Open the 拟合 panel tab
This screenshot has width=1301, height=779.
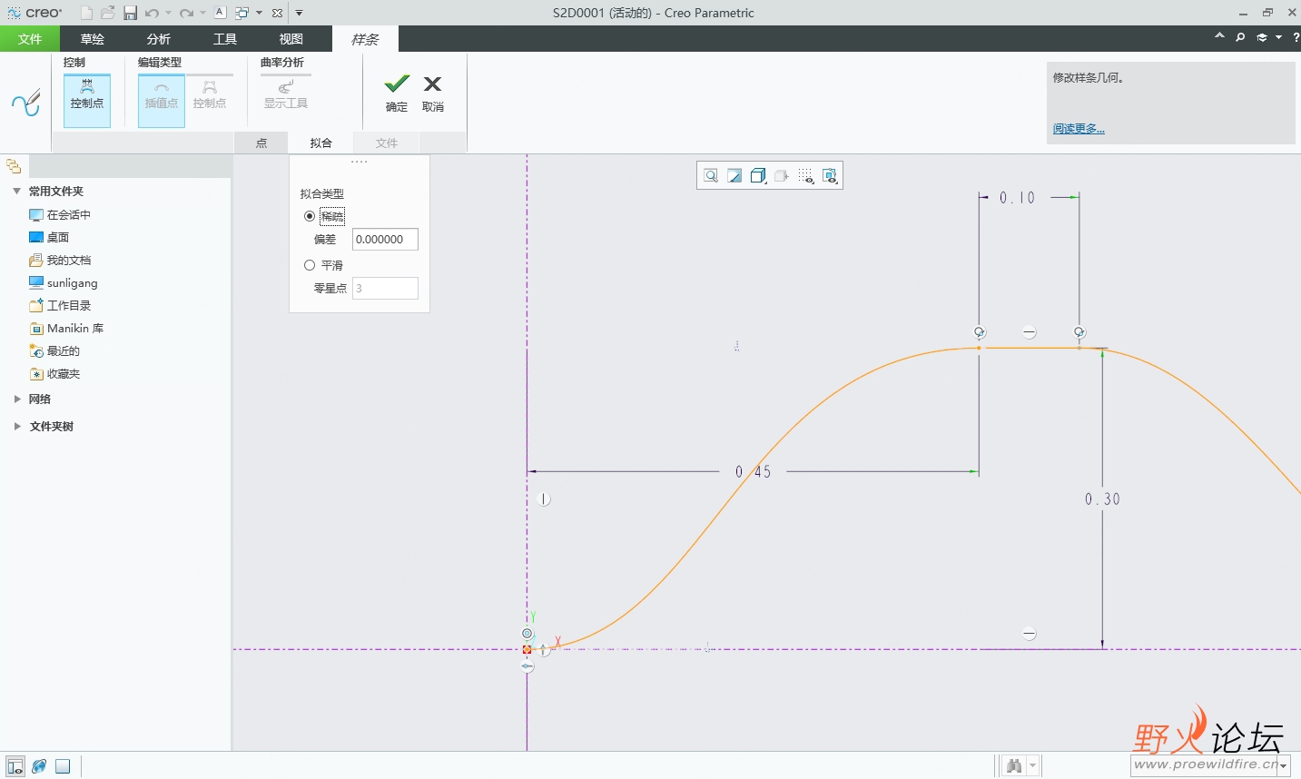(x=321, y=143)
